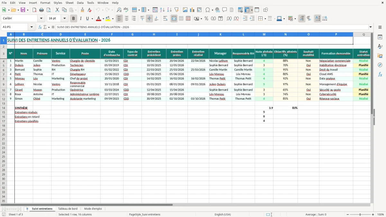The image size is (386, 217).
Task: Open the File menu
Action: [4, 3]
